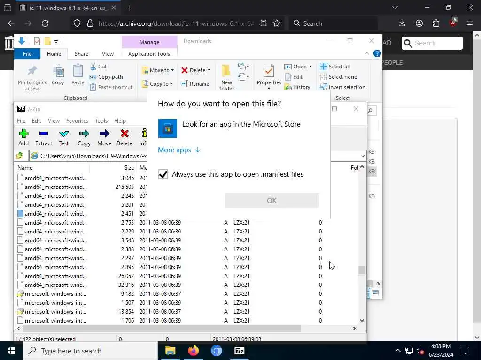
Task: Reload the Firefox page
Action: click(45, 23)
